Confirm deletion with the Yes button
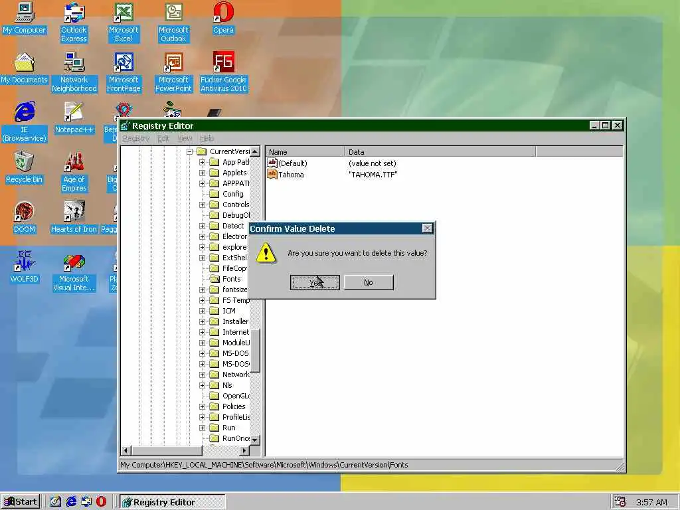This screenshot has height=510, width=680. coord(315,282)
